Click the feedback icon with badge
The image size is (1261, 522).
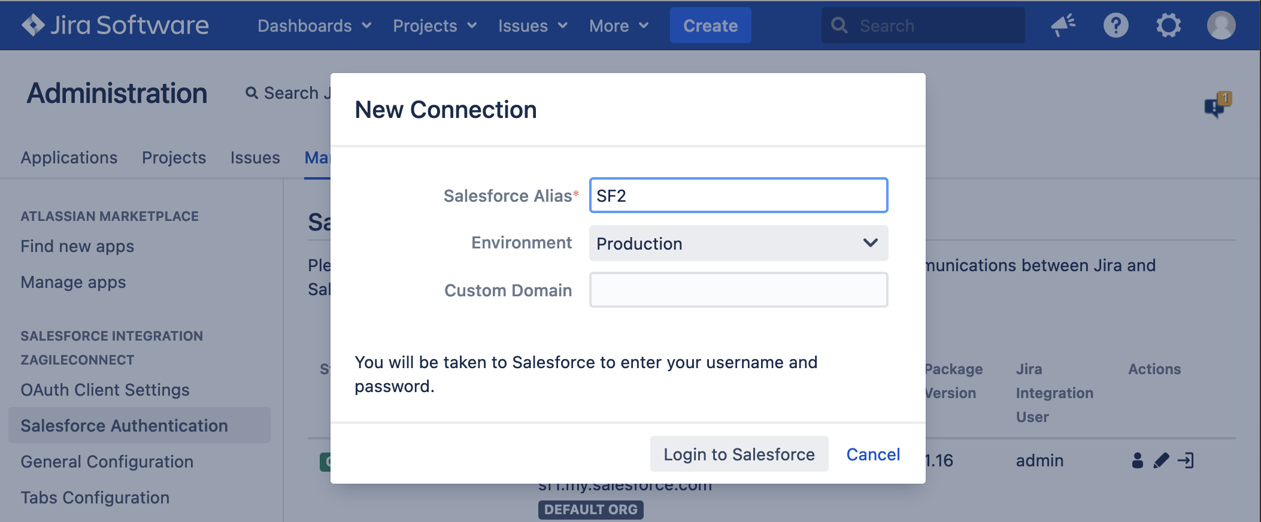[x=1217, y=105]
